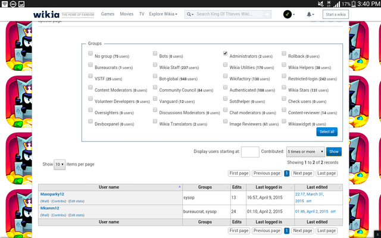
Task: Check the Wikia Staff checkbox
Action: [x=155, y=65]
